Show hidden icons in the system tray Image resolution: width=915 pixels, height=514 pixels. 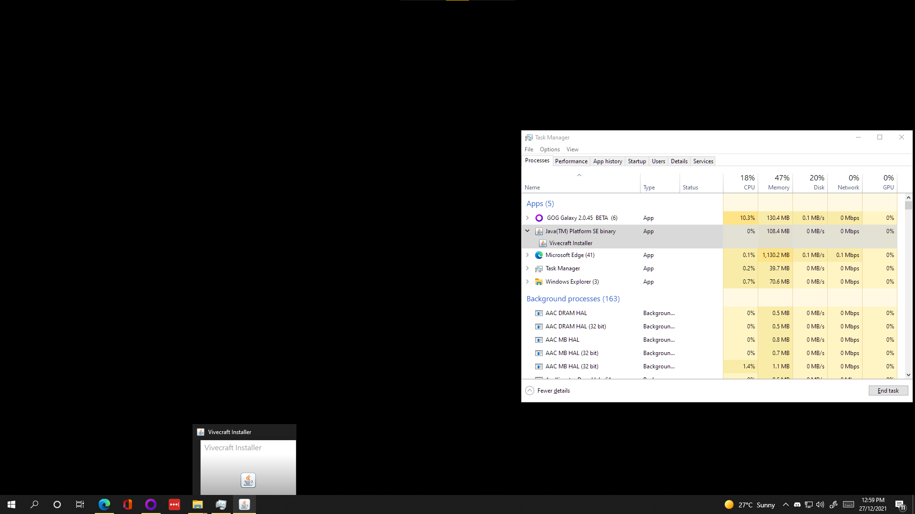click(786, 505)
